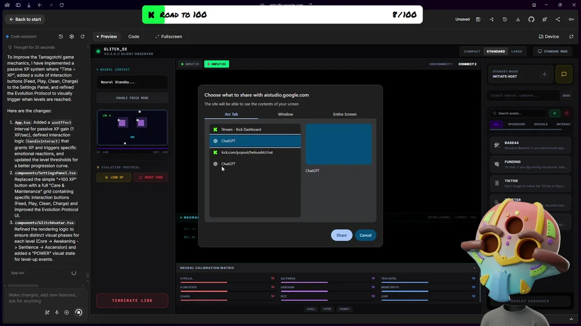Toggle STANDARD MODE display button
The height and width of the screenshot is (326, 581).
click(x=552, y=52)
